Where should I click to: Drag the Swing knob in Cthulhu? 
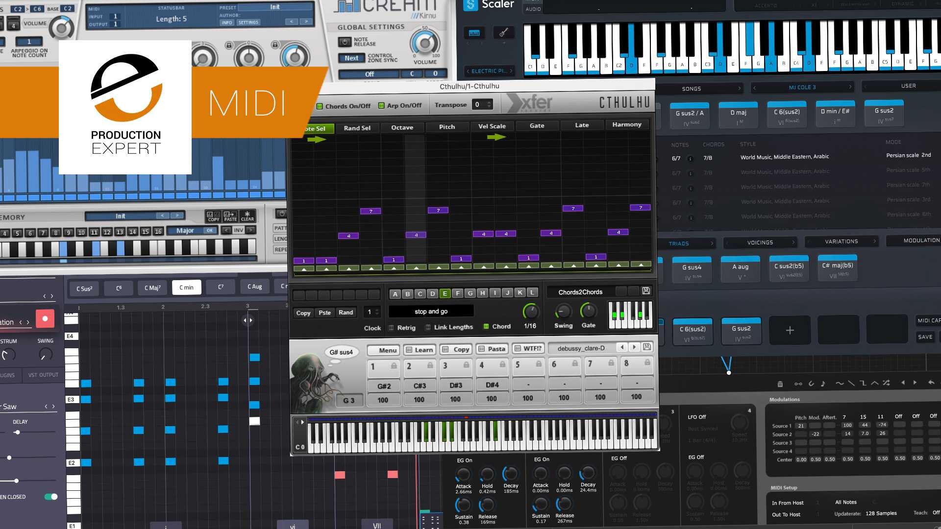(x=561, y=312)
